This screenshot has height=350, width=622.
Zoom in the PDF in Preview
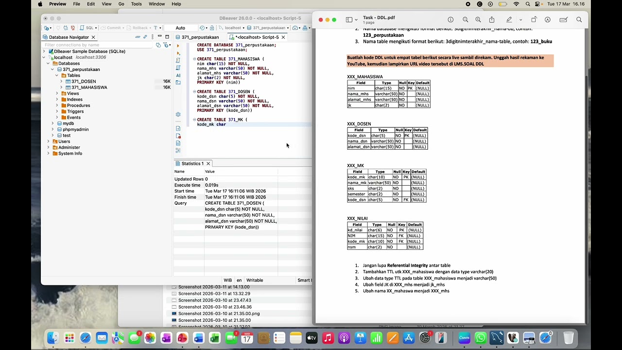point(478,19)
